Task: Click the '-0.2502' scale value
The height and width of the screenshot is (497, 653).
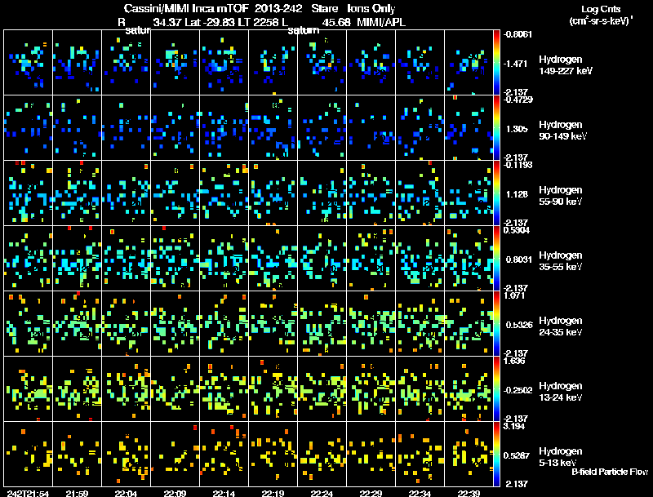Action: coord(518,390)
